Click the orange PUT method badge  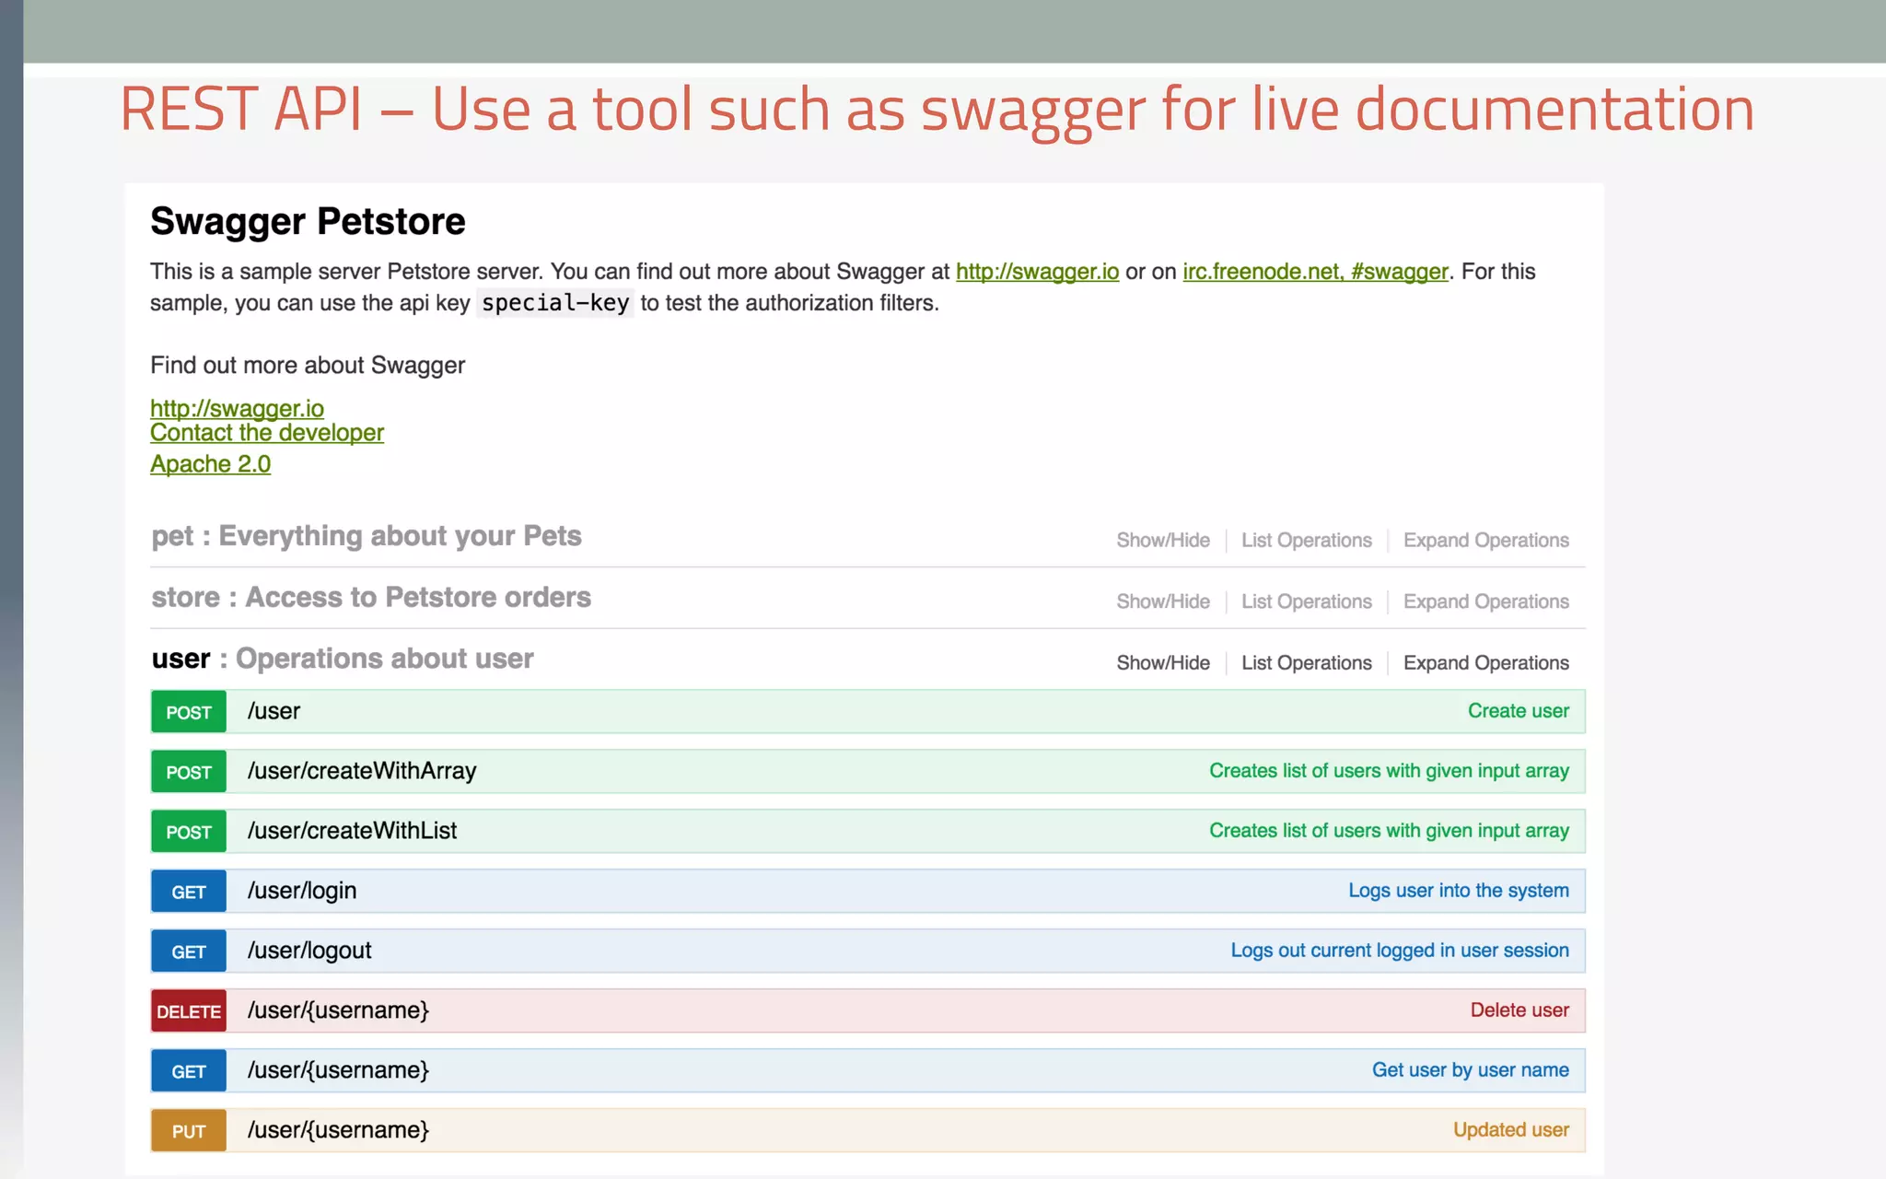[188, 1131]
